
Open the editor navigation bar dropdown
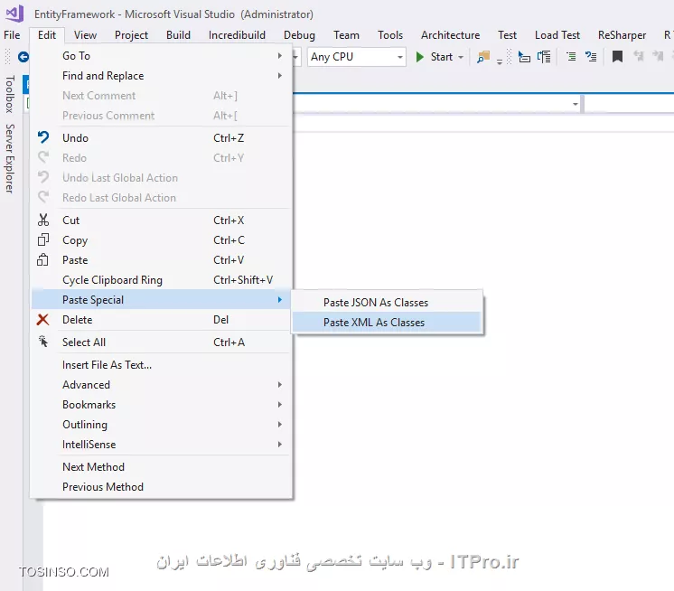click(x=576, y=104)
